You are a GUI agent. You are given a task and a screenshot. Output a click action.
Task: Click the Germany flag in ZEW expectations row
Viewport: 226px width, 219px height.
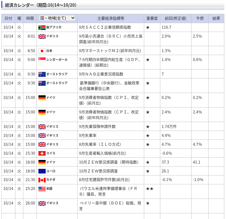42,162
